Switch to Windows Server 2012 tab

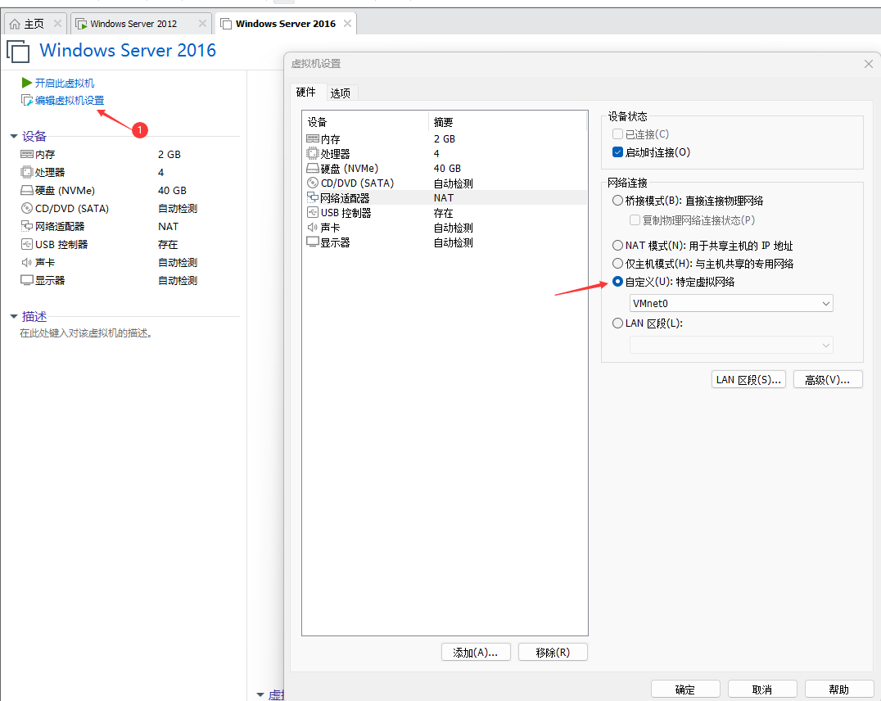pyautogui.click(x=141, y=24)
